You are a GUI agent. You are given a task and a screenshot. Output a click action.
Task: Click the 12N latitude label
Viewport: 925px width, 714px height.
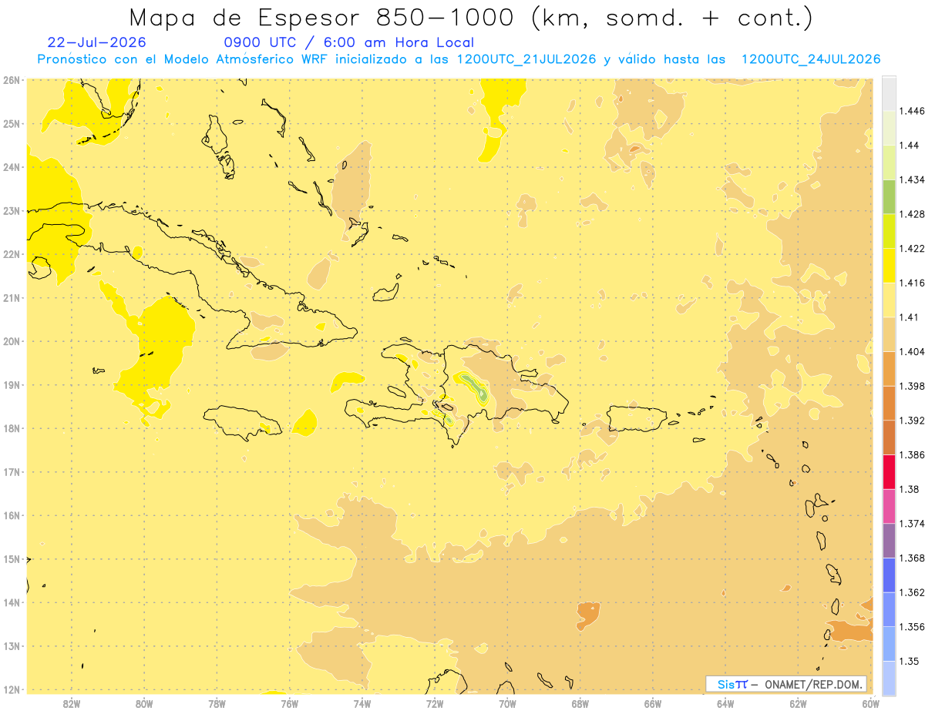point(12,689)
